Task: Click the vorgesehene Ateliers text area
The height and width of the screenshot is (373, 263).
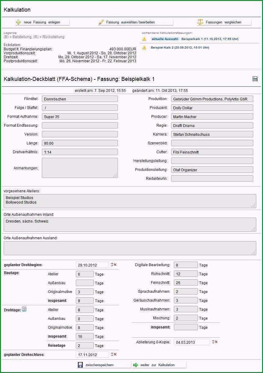Action: click(x=130, y=201)
